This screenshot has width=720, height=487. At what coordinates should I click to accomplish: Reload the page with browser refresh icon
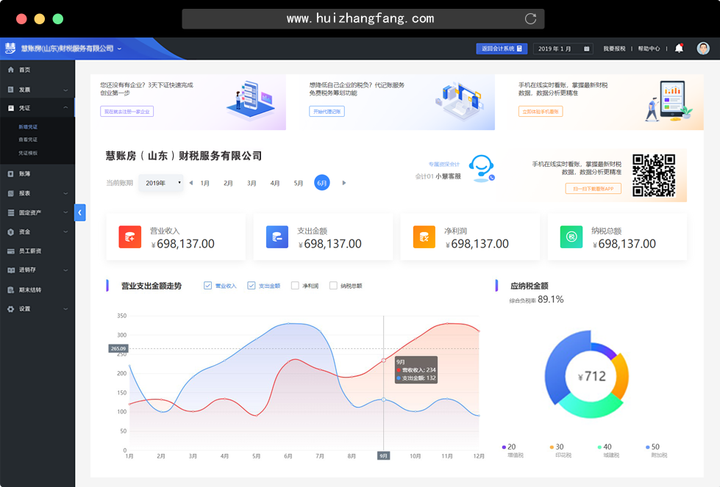[530, 19]
